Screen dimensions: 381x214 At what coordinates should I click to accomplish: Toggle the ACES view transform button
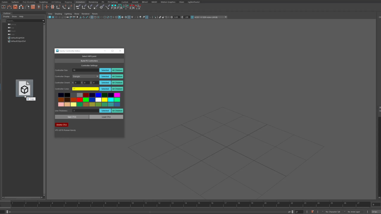click(x=192, y=17)
